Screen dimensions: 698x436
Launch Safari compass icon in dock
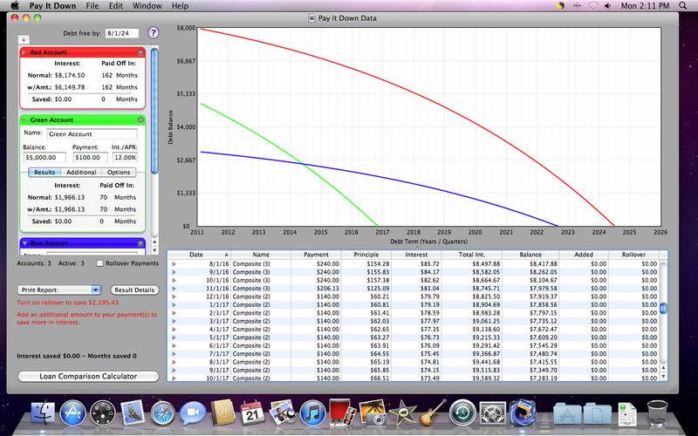pyautogui.click(x=163, y=412)
